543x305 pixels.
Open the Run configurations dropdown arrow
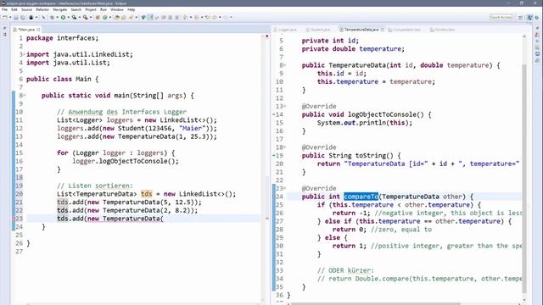(x=68, y=17)
